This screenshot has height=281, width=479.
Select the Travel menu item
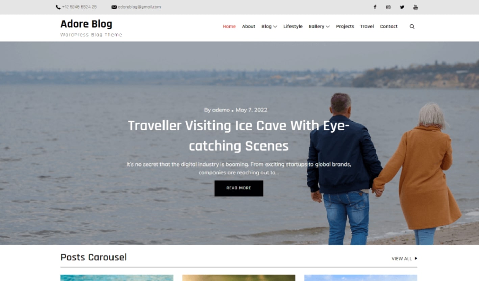point(367,26)
